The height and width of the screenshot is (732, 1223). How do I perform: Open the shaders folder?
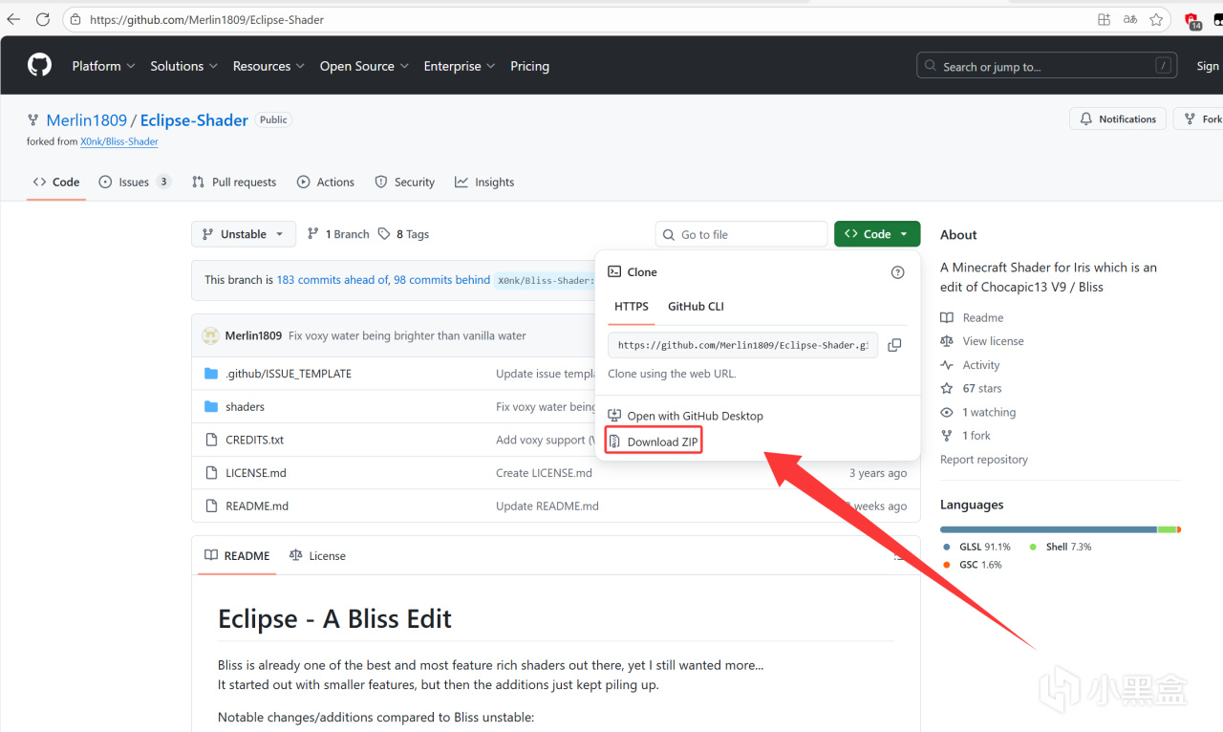pos(245,407)
